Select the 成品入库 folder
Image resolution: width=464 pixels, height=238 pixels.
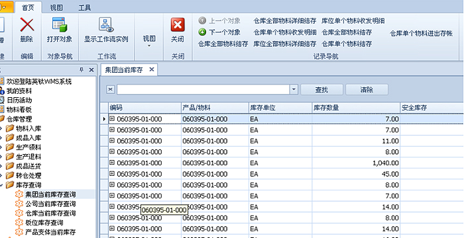(x=29, y=138)
